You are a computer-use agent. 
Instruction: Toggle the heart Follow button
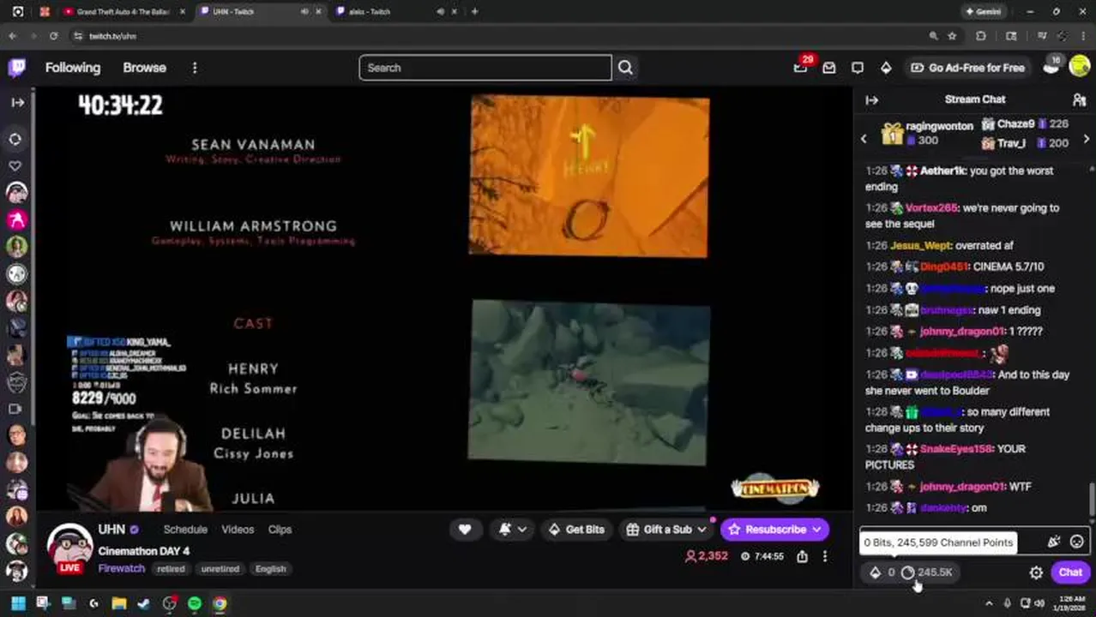(465, 530)
